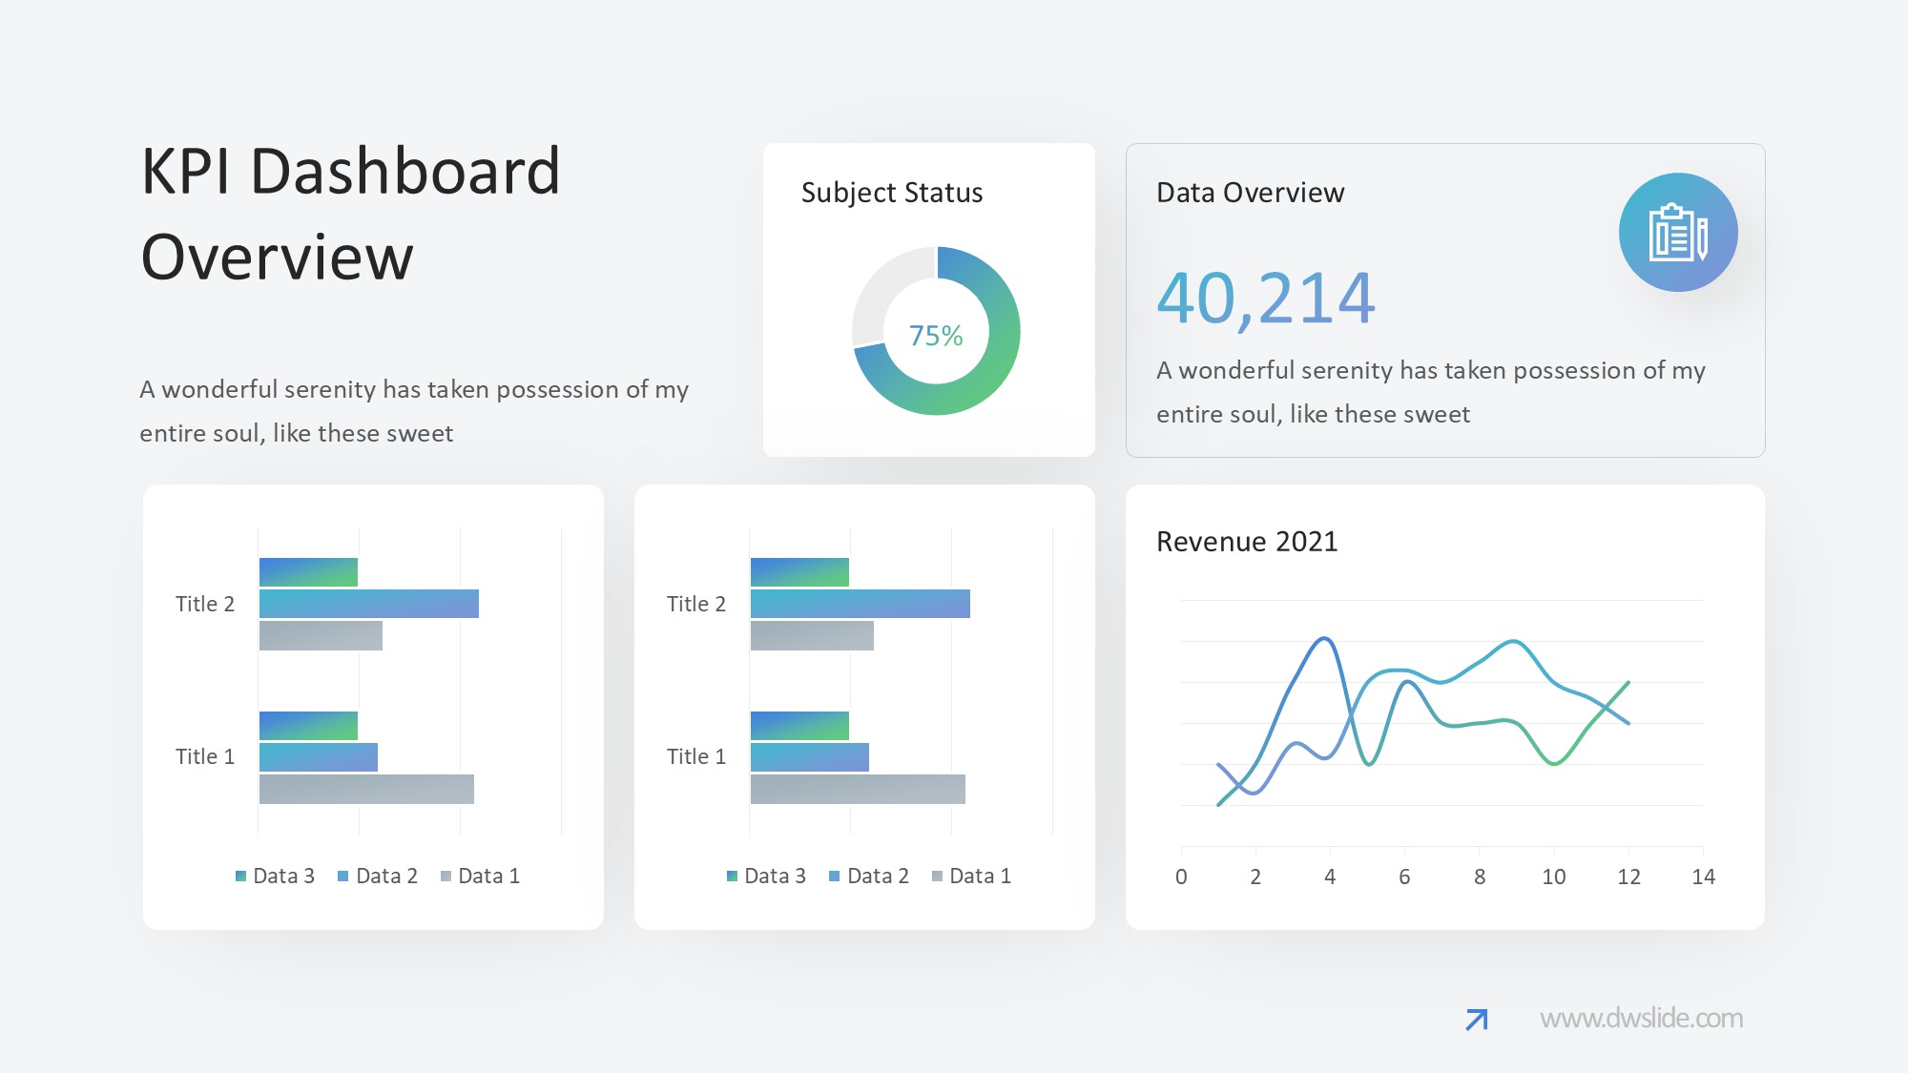
Task: Click Data 2 legend swatch in middle chart
Action: coord(835,877)
